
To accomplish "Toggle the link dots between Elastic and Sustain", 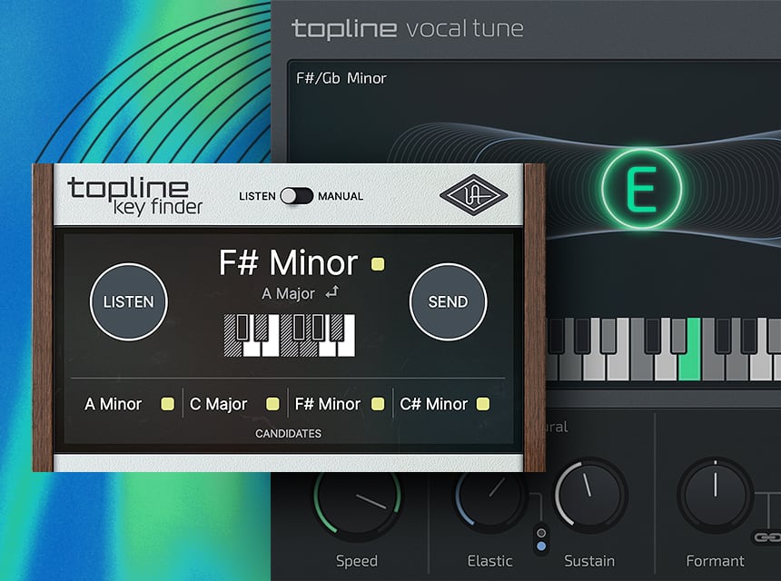I will click(x=541, y=539).
